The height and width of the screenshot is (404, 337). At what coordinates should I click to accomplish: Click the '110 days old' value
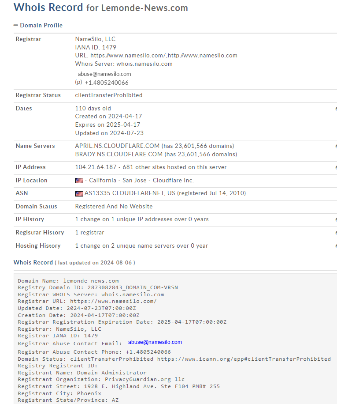(x=93, y=109)
